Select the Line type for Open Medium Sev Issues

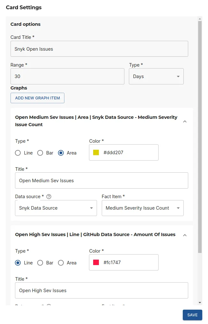18,153
